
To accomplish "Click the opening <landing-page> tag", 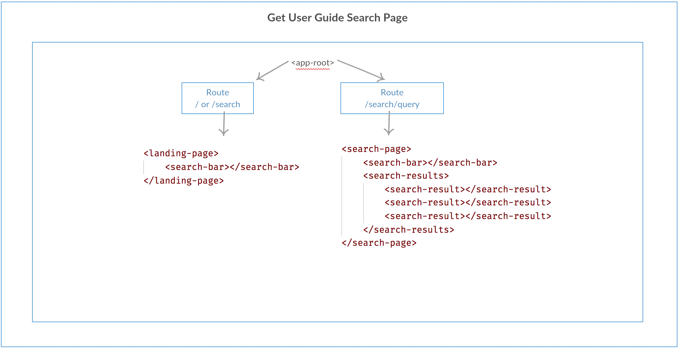I will [x=181, y=153].
